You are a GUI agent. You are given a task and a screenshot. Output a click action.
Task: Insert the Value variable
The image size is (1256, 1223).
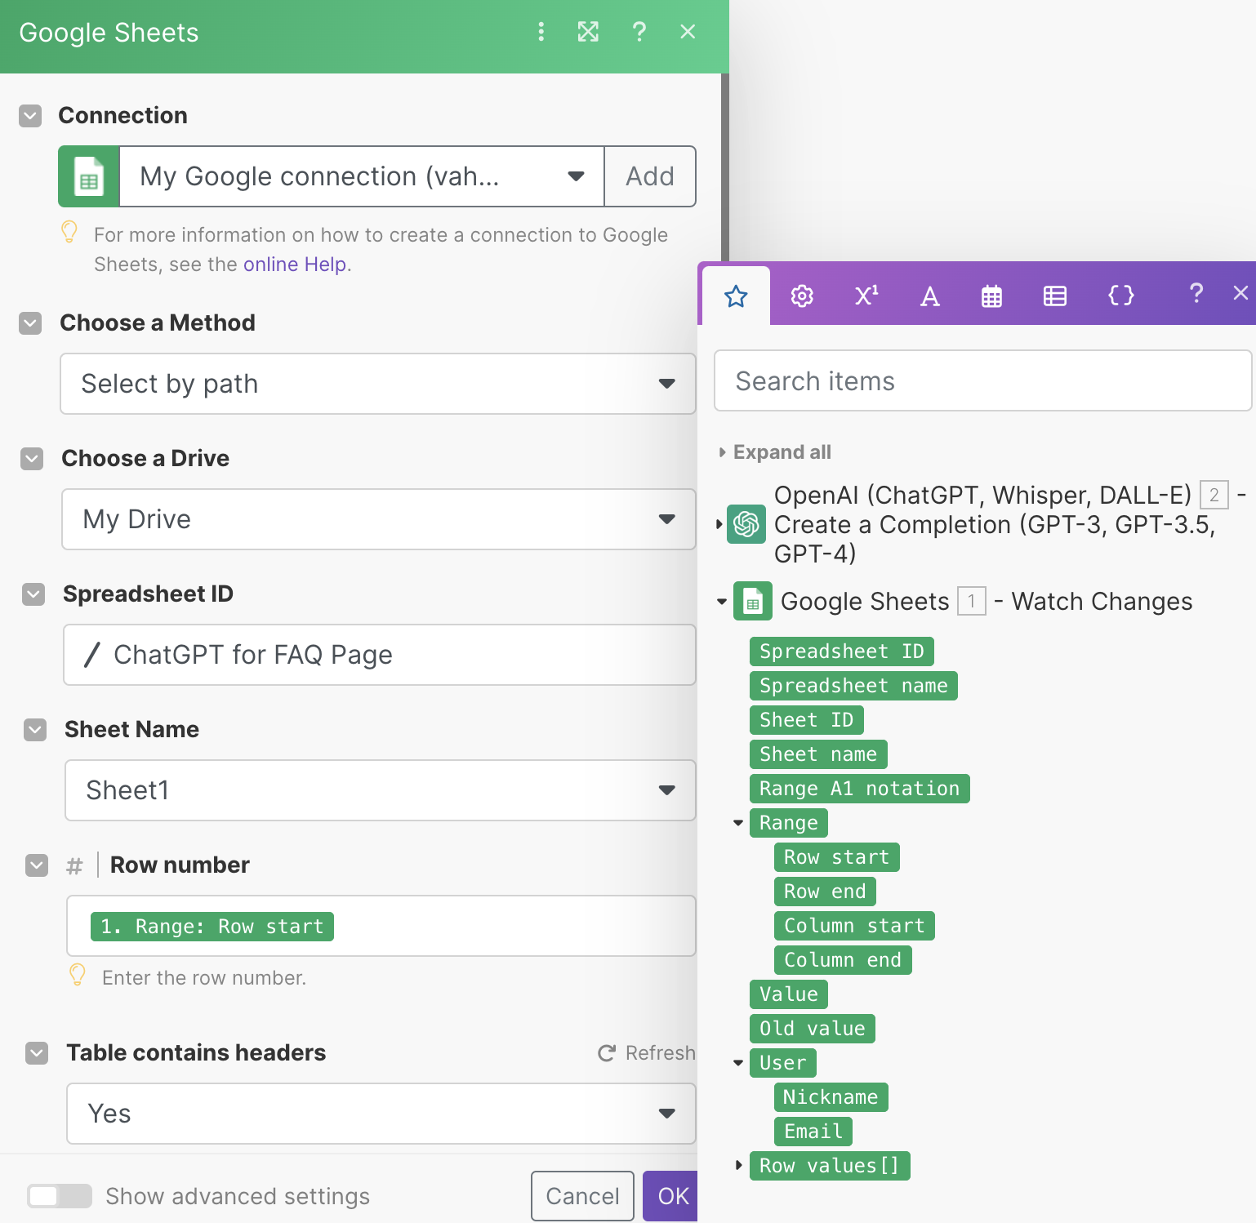789,994
